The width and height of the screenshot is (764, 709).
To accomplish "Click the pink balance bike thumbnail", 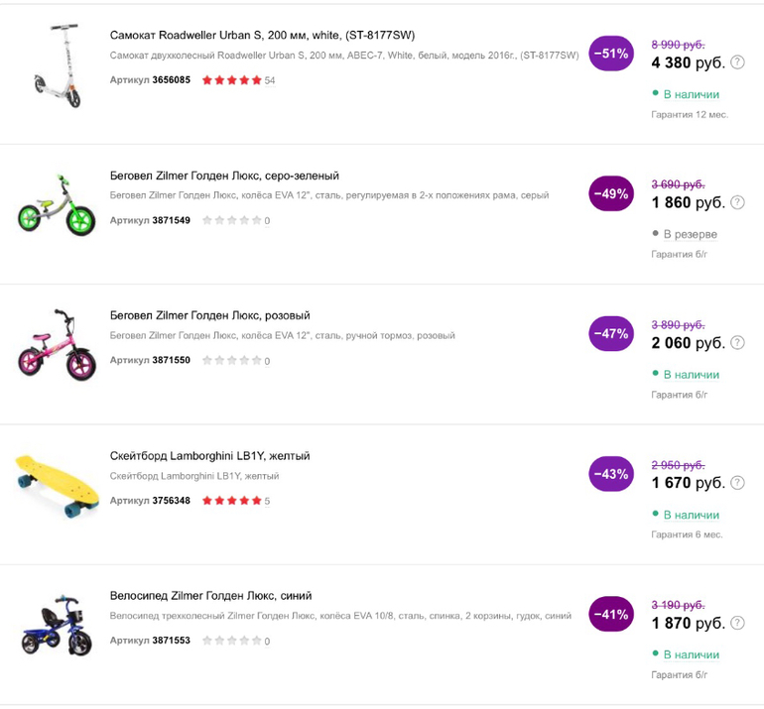I will tap(54, 347).
